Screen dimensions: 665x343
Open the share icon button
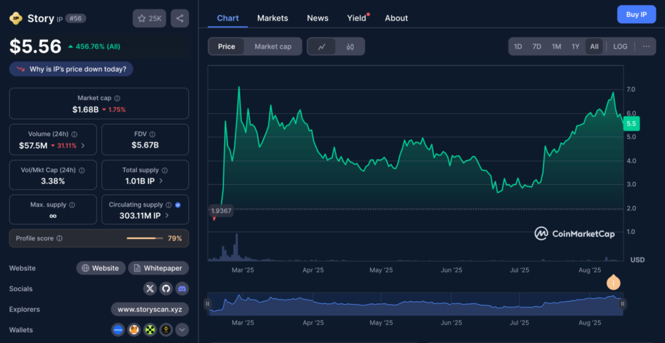pos(180,18)
